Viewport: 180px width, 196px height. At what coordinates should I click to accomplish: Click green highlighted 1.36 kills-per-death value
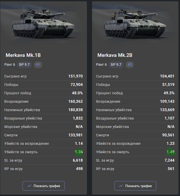point(79,152)
